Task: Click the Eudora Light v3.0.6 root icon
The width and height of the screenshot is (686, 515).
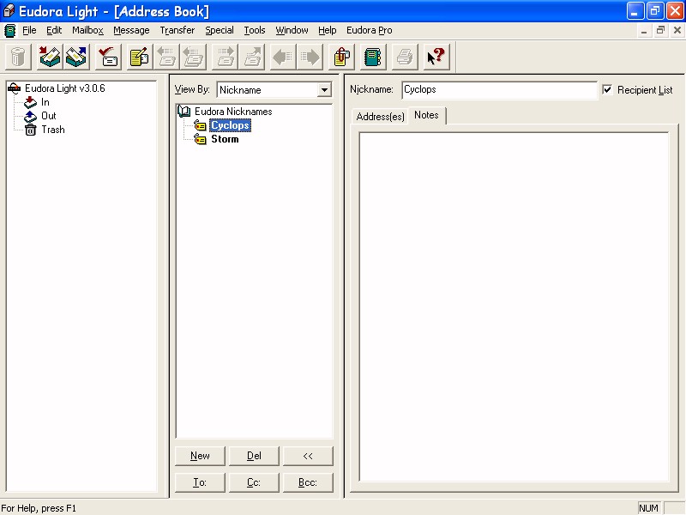Action: [14, 88]
